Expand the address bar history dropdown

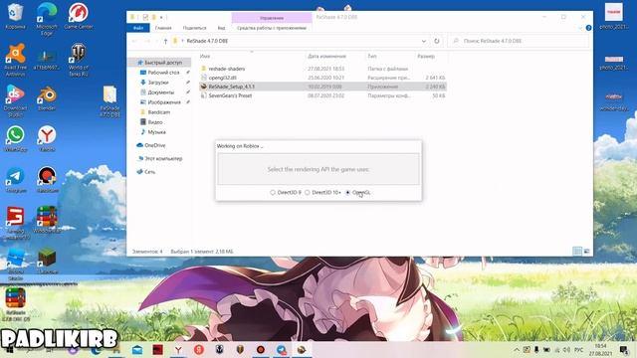424,41
